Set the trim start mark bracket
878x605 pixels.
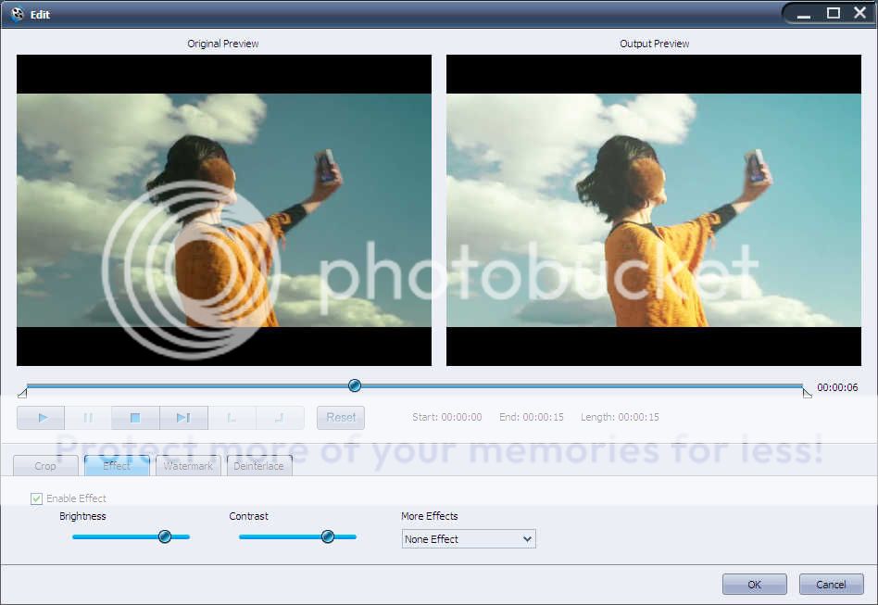coord(232,418)
